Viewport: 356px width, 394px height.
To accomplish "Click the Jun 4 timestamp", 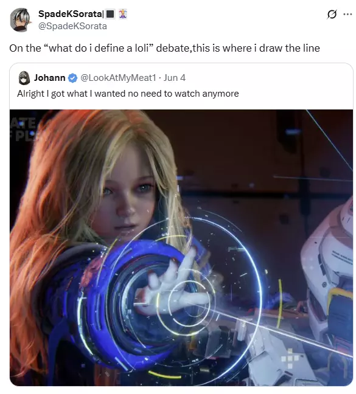I will click(175, 78).
